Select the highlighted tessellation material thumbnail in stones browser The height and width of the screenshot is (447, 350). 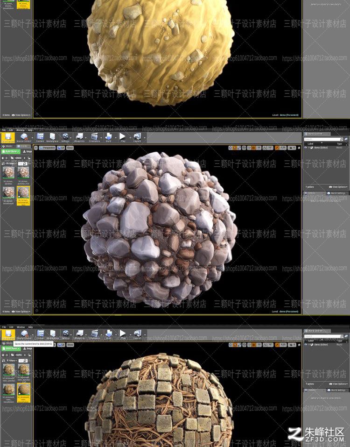click(x=24, y=196)
